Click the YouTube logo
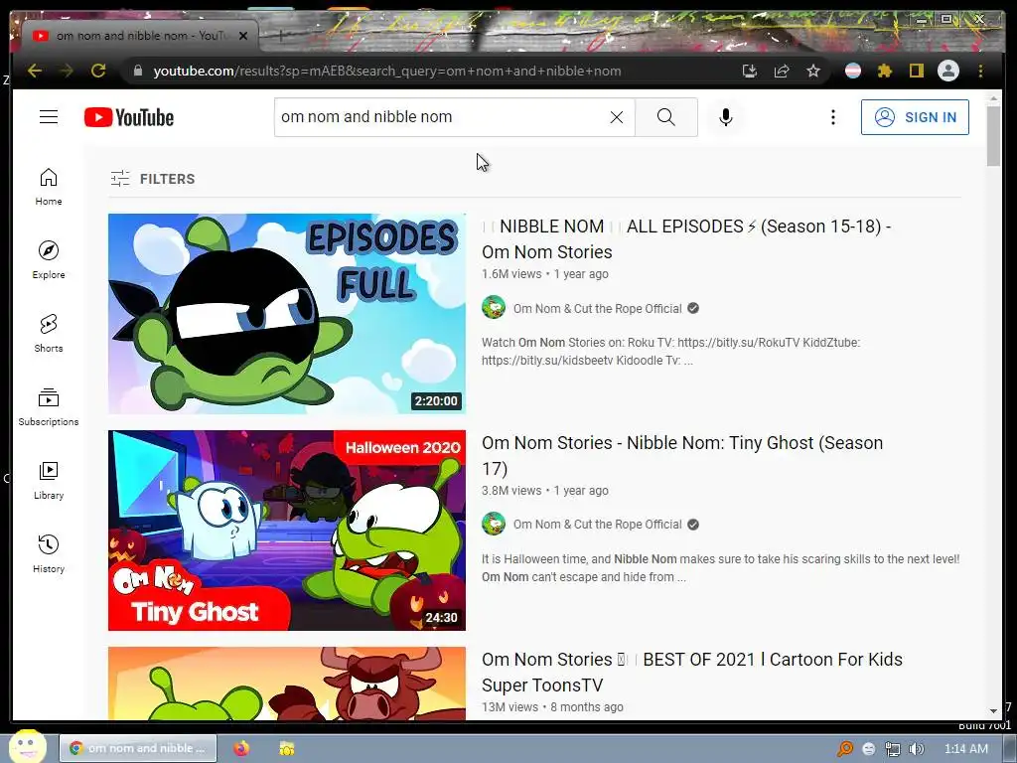This screenshot has width=1017, height=763. pyautogui.click(x=129, y=117)
